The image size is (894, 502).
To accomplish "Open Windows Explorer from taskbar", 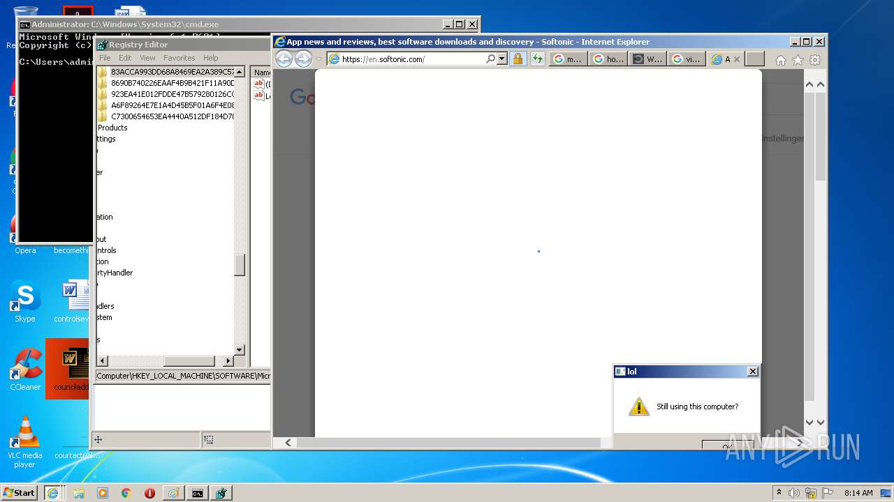I will pyautogui.click(x=79, y=493).
